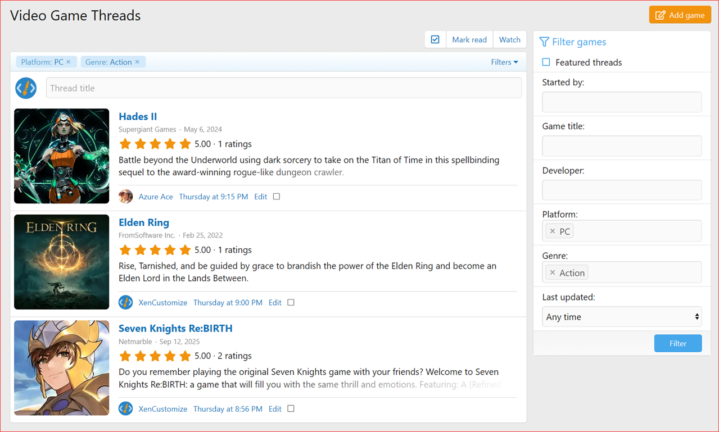Click Azure Ace's avatar
Image resolution: width=719 pixels, height=432 pixels.
pyautogui.click(x=125, y=196)
